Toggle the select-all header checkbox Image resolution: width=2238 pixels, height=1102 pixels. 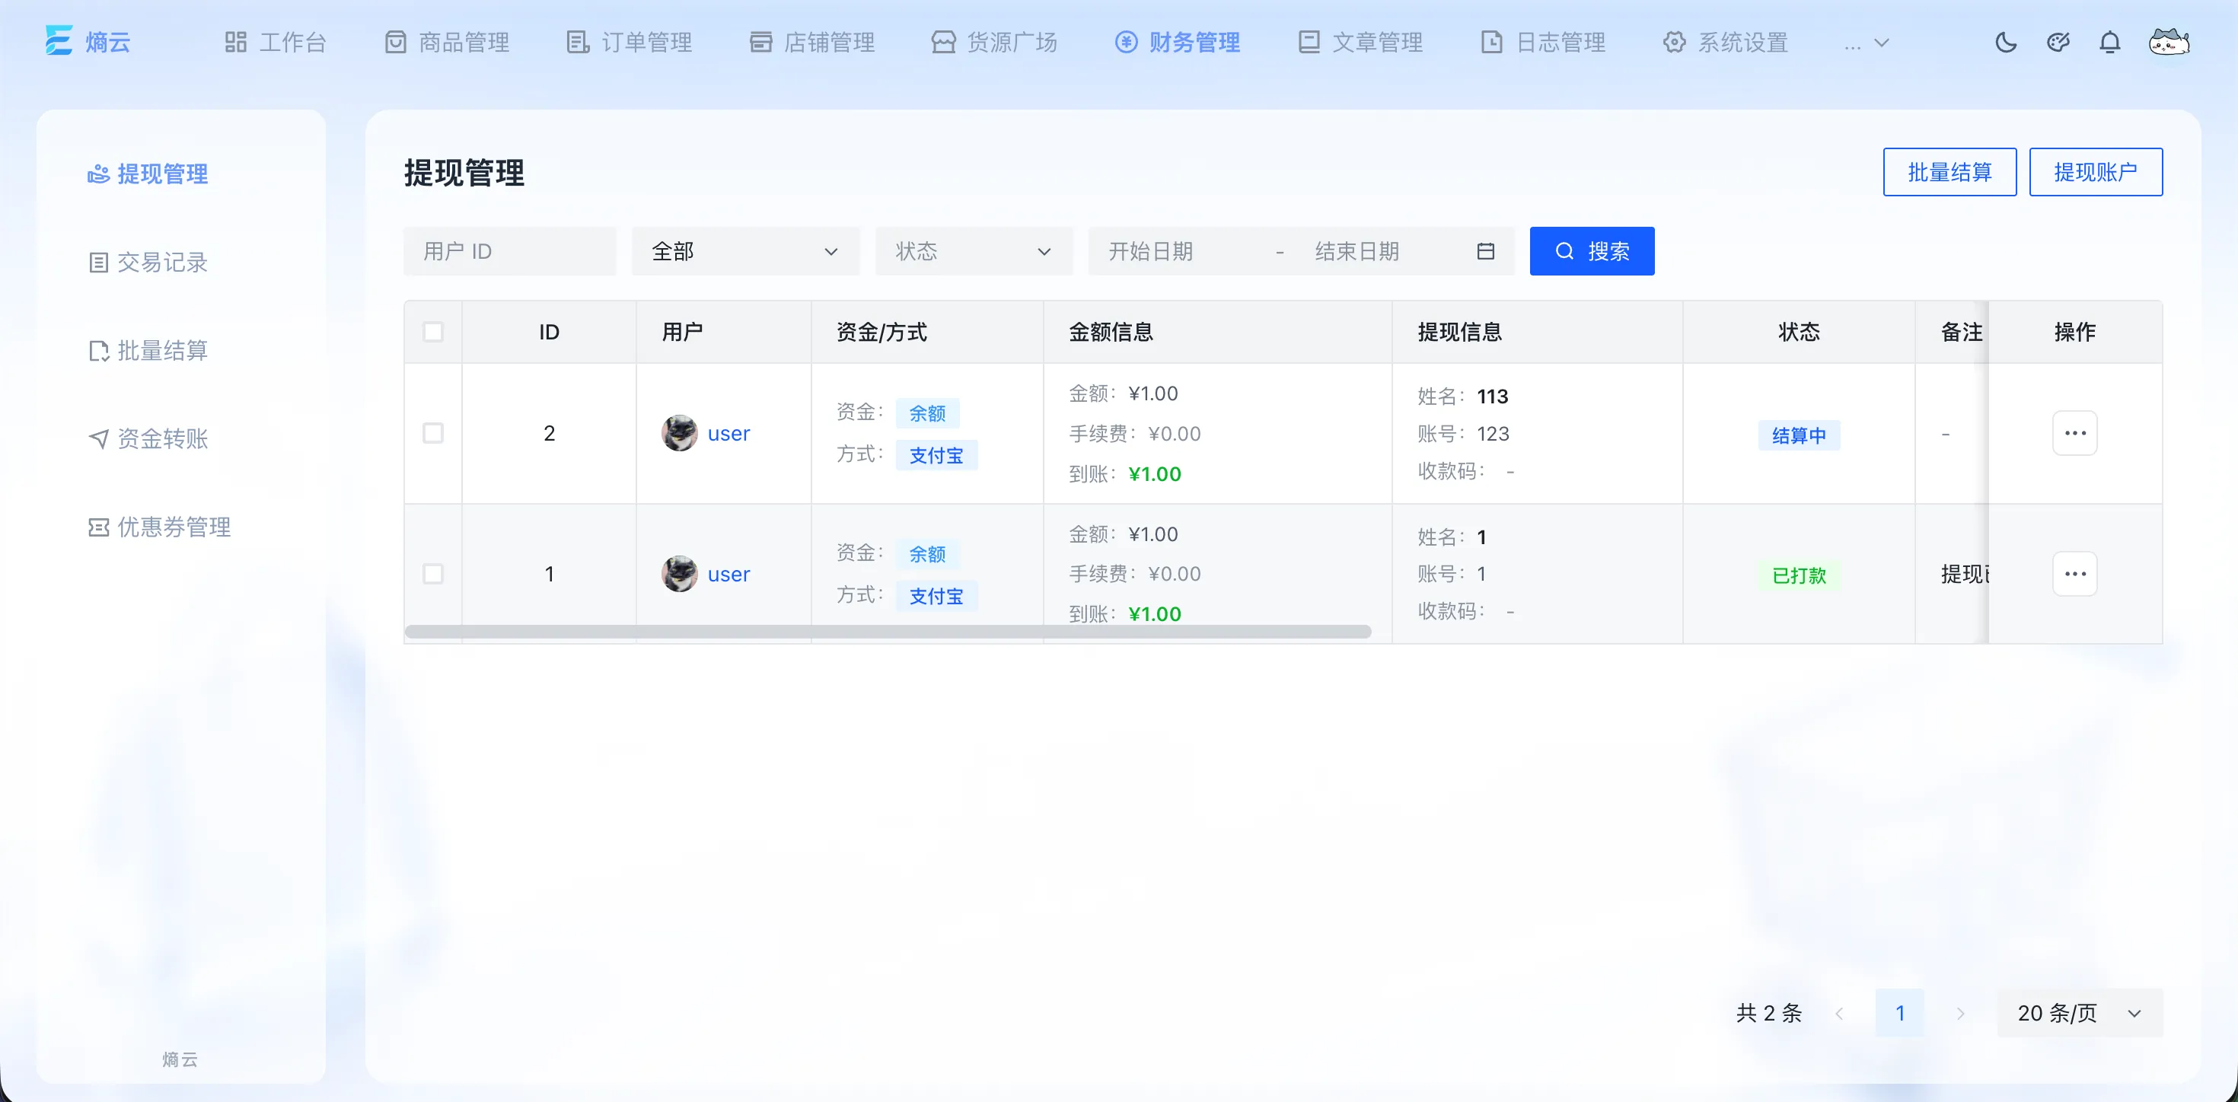click(x=432, y=332)
